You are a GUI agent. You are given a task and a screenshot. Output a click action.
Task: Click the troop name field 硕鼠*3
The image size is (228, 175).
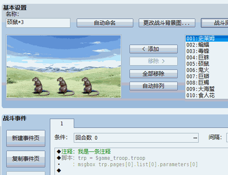(38, 23)
